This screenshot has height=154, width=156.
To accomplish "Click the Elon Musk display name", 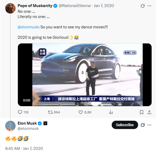I will pyautogui.click(x=27, y=123).
